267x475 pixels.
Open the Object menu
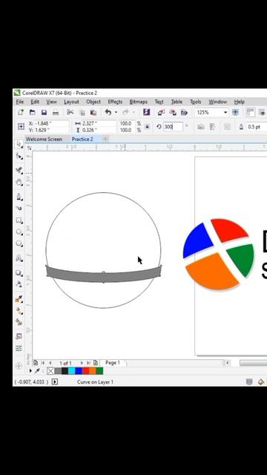93,102
